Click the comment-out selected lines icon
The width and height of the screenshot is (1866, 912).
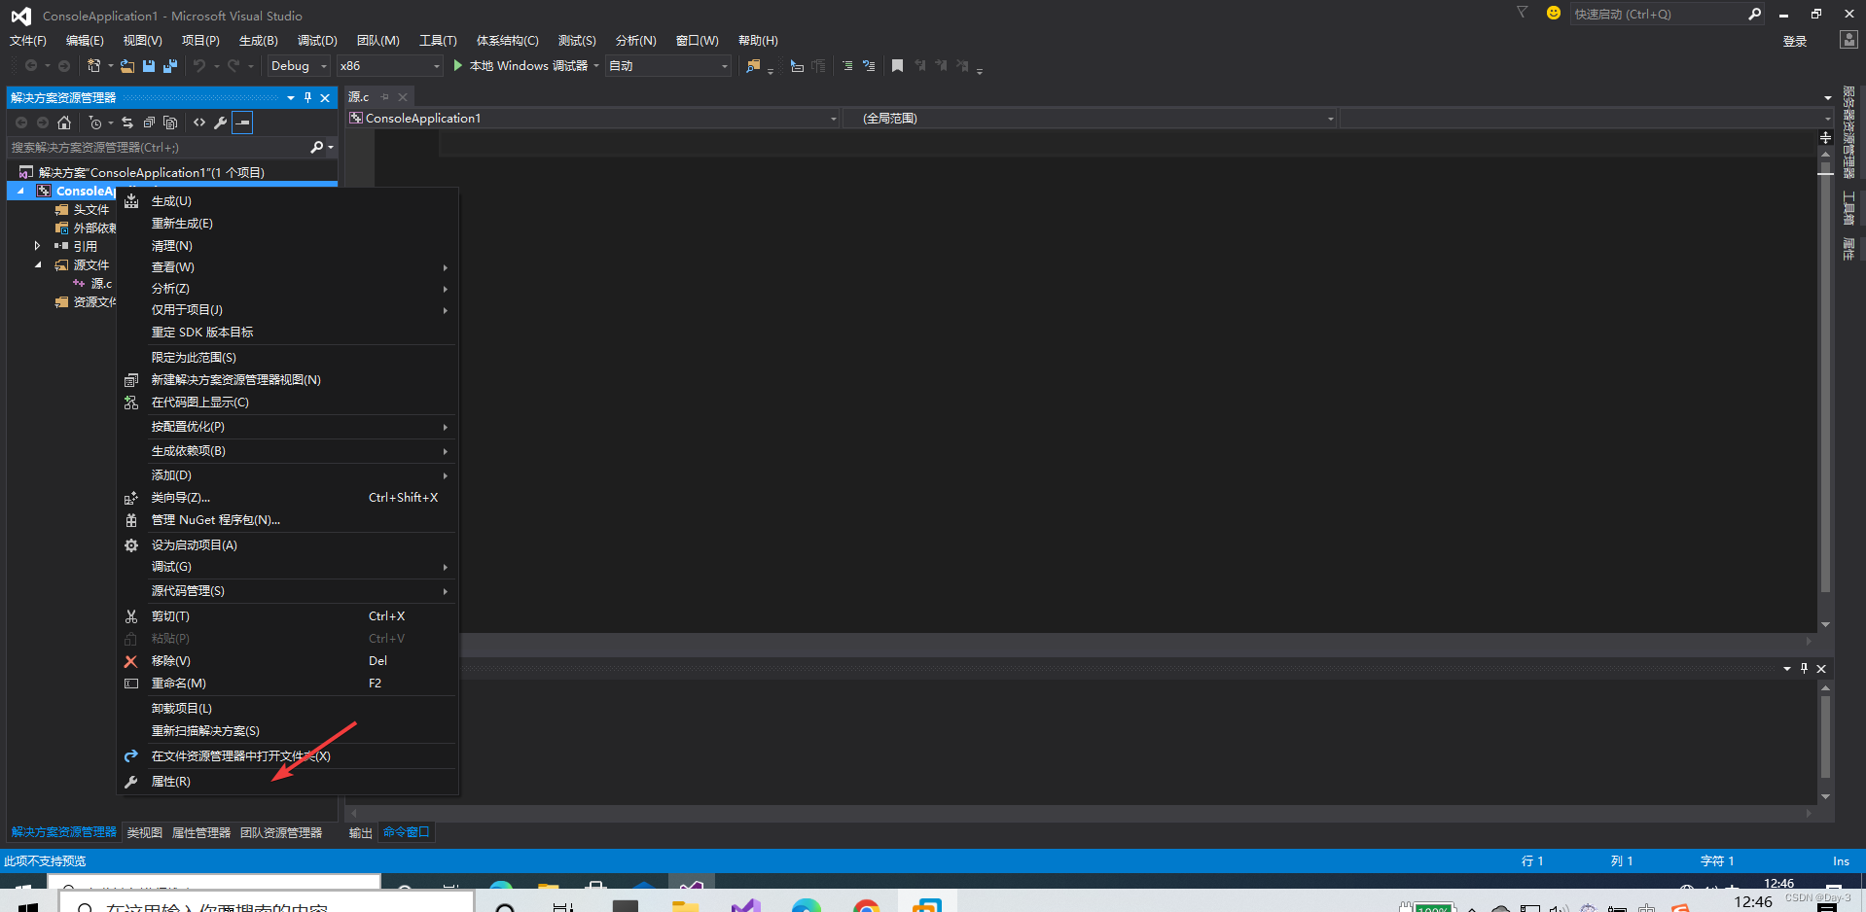[x=847, y=66]
